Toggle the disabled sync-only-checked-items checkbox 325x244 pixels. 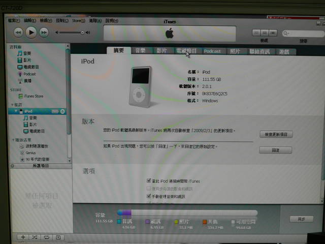pos(148,189)
